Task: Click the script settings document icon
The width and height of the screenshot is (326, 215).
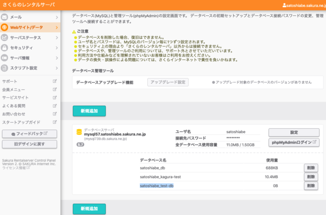Action: coord(5,68)
